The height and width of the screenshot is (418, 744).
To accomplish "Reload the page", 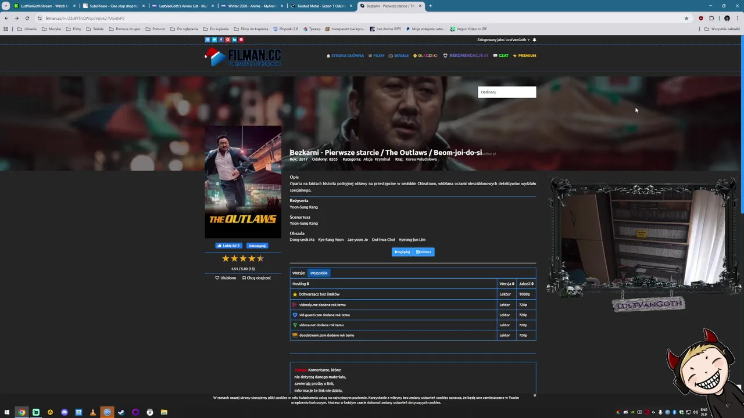I will (x=27, y=18).
